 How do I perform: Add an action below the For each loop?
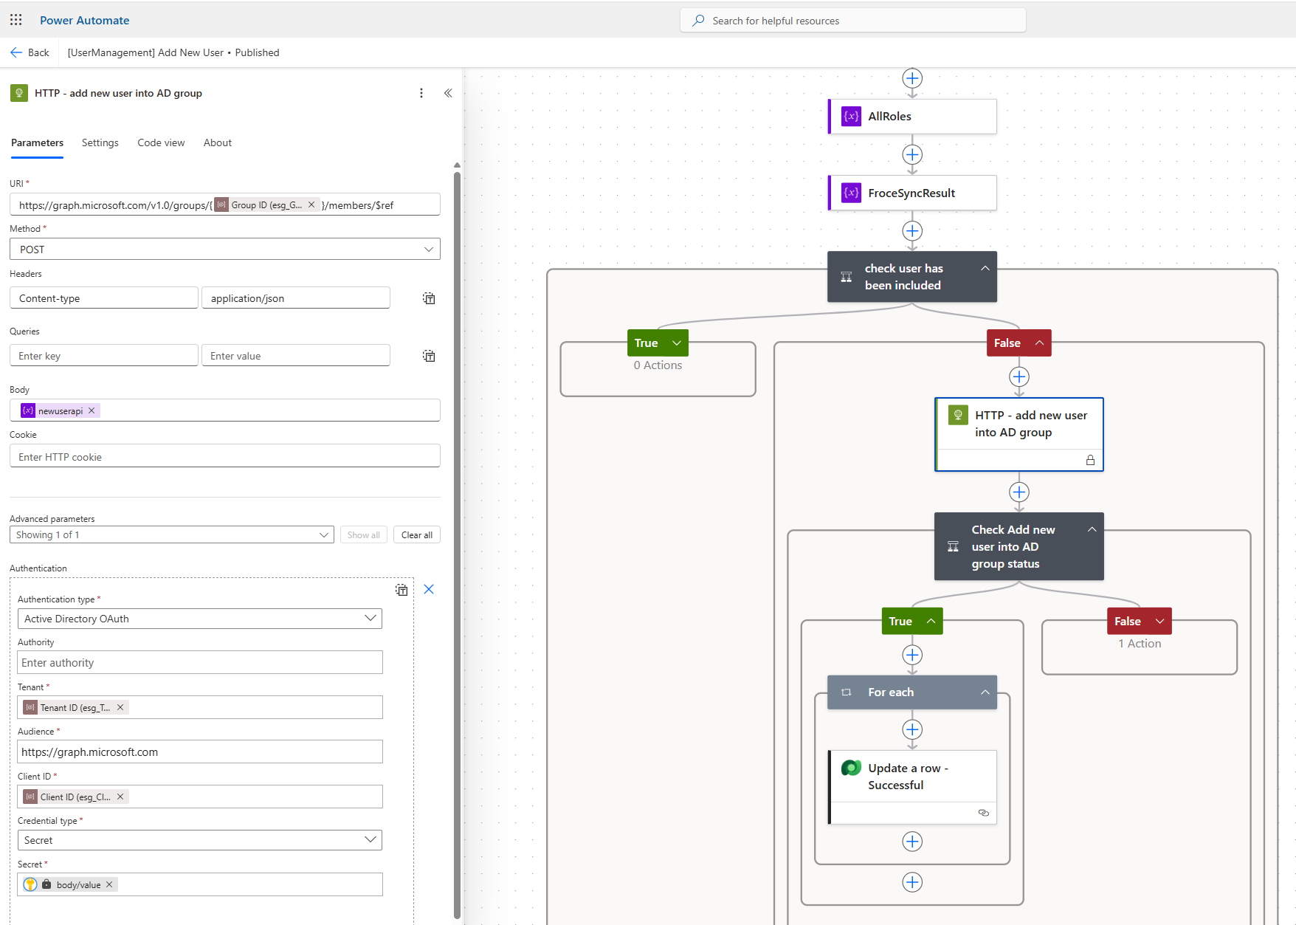point(912,882)
